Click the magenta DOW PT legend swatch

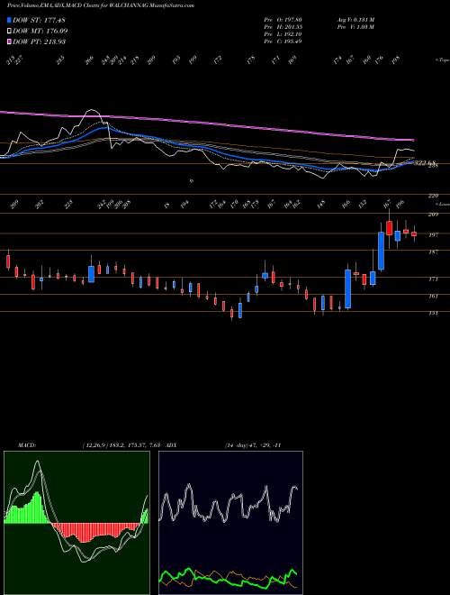click(10, 41)
